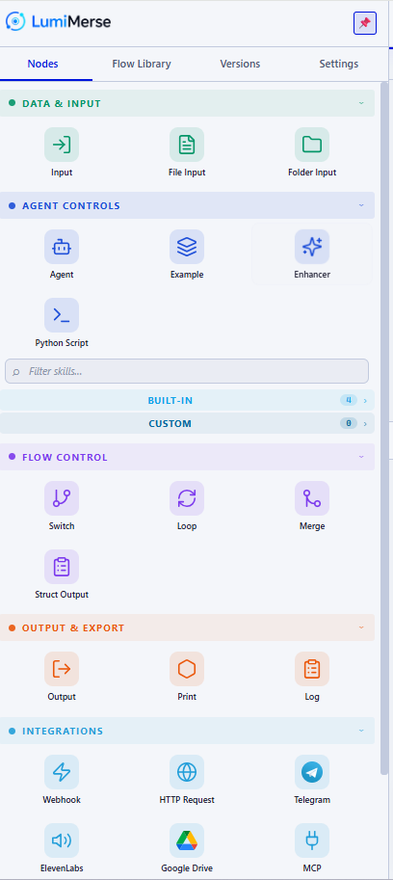Collapse the Flow Control section
393x880 pixels.
(x=187, y=457)
